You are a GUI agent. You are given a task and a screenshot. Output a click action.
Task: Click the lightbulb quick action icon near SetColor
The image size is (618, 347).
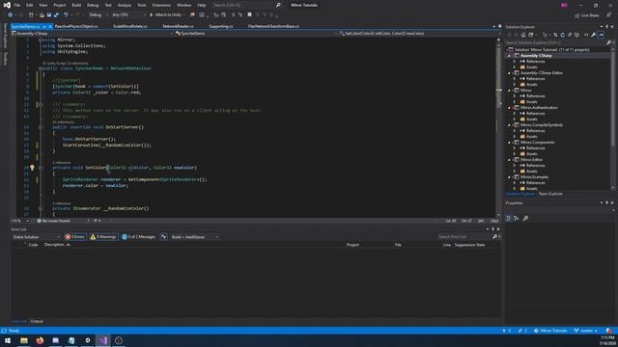pyautogui.click(x=32, y=168)
